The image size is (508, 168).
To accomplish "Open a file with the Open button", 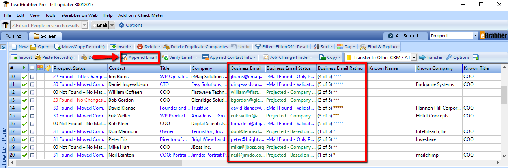I will pos(40,47).
